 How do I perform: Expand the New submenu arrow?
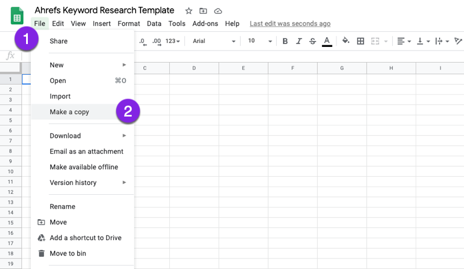[x=124, y=65]
